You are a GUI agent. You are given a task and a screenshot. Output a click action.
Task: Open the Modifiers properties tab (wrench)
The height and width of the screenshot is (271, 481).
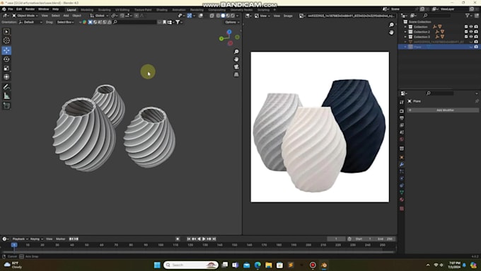(402, 164)
